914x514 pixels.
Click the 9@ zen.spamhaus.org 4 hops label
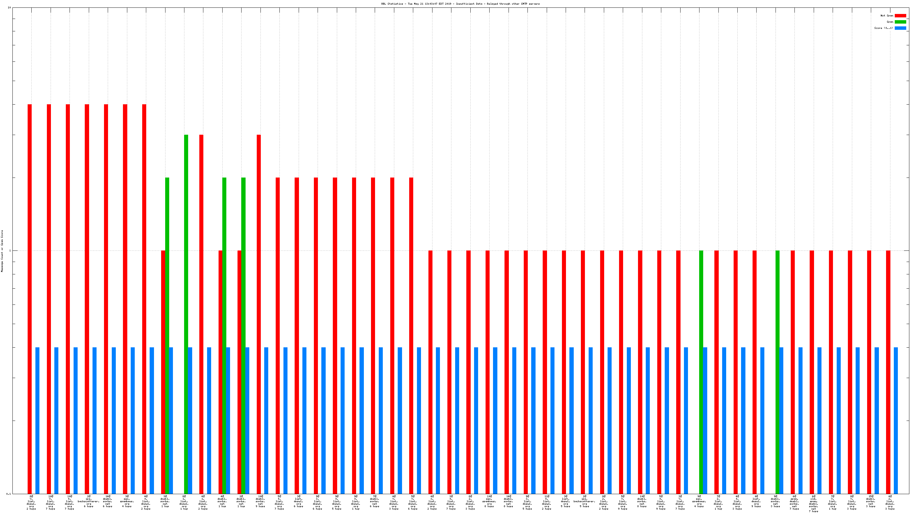click(699, 501)
